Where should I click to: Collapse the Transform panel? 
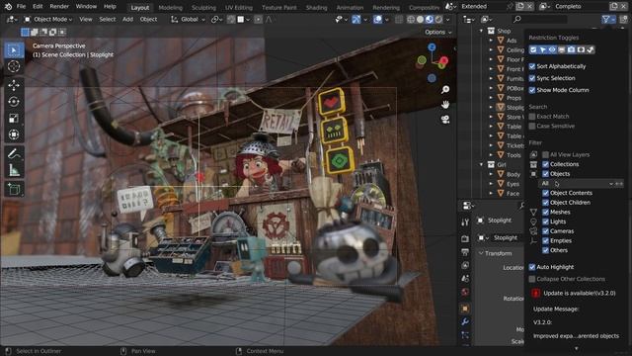tap(481, 253)
